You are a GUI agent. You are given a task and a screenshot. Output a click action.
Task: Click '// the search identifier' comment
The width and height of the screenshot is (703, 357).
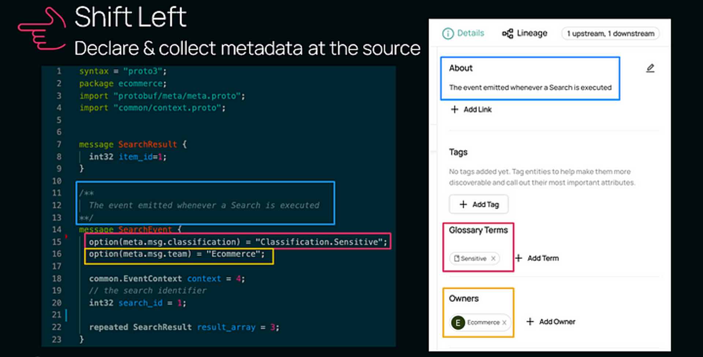point(148,291)
